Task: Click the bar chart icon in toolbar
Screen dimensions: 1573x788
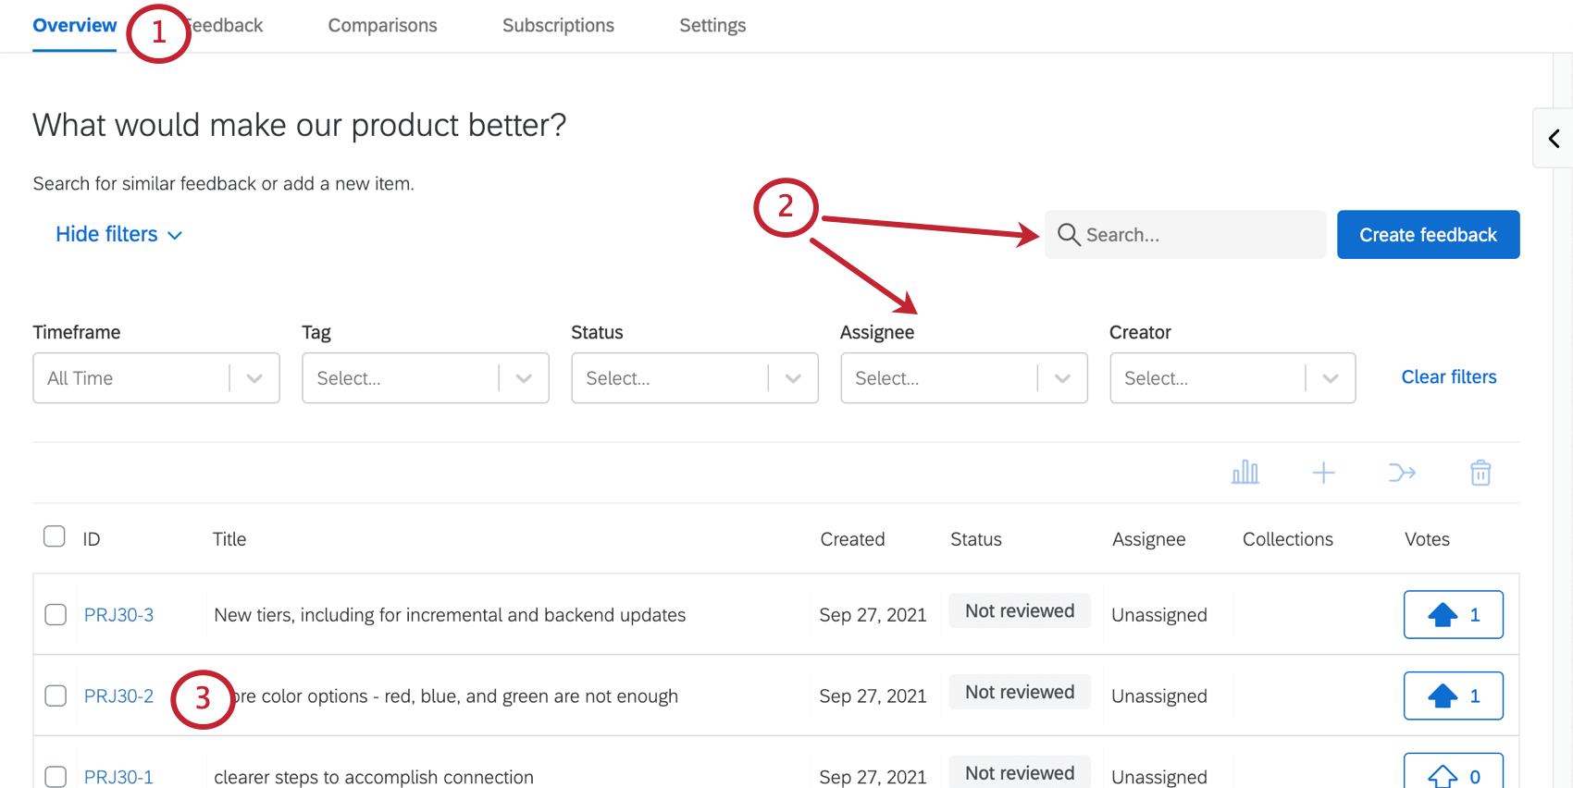Action: (x=1245, y=473)
